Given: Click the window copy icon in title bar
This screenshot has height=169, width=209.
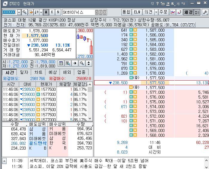Looking at the screenshot, I should 163,4.
